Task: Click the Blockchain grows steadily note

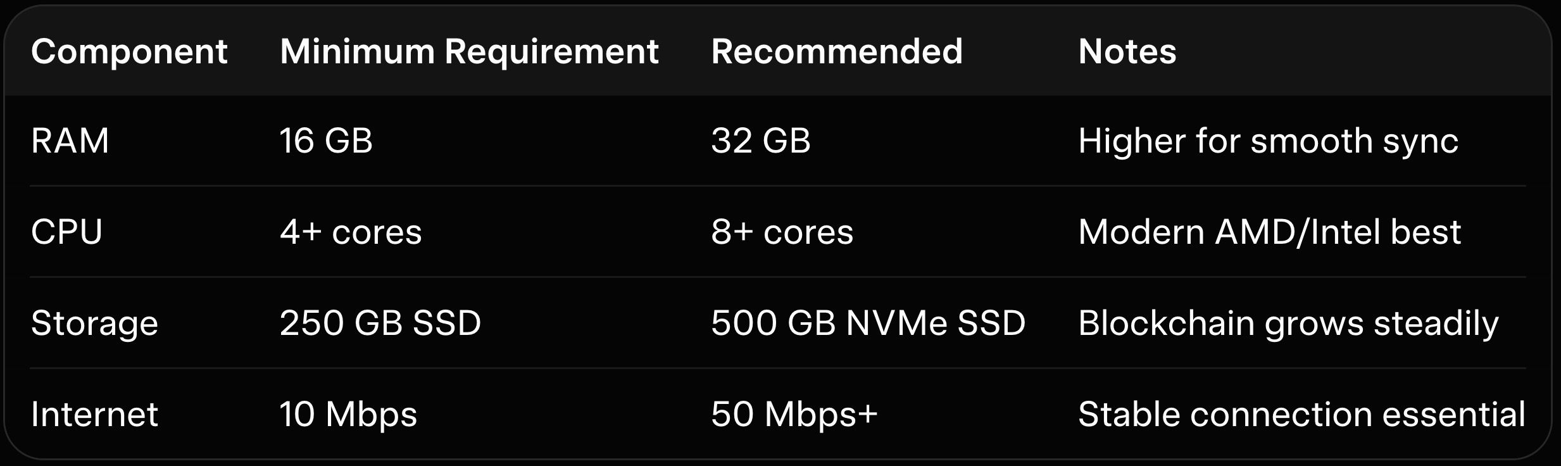Action: tap(1288, 323)
